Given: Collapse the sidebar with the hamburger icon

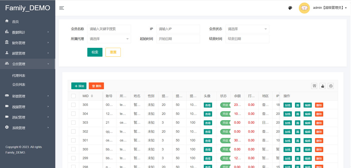Looking at the screenshot, I should point(61,8).
